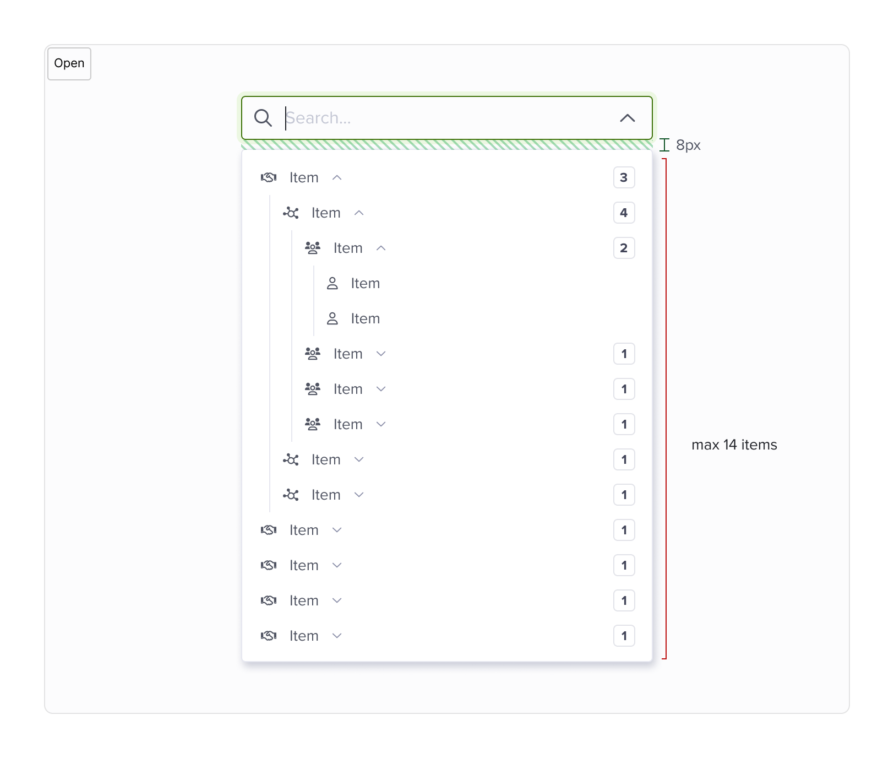Click the Open button

point(69,63)
